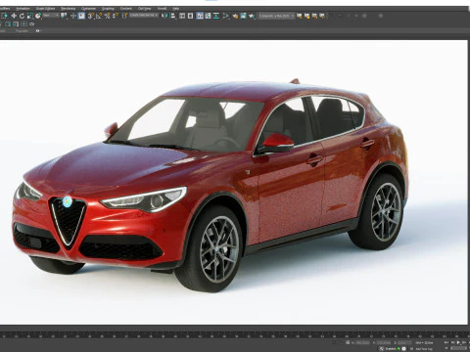Open the reference coordinate system dropdown

click(51, 16)
